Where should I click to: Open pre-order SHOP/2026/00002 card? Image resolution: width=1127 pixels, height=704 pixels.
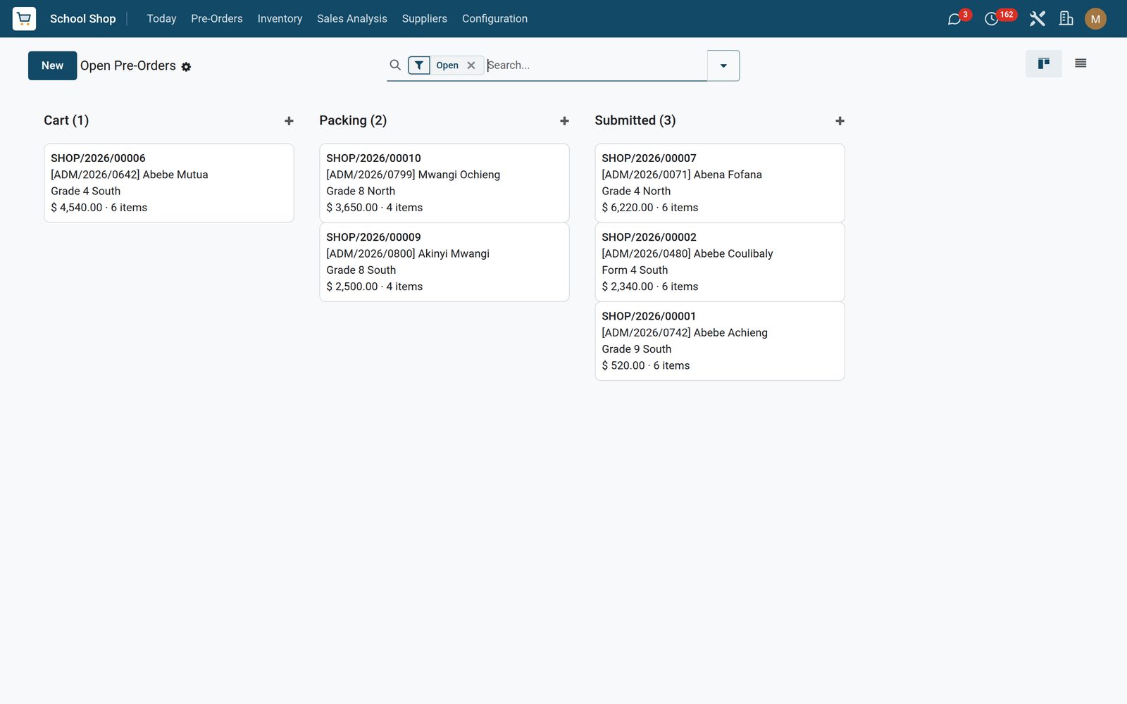tap(720, 262)
